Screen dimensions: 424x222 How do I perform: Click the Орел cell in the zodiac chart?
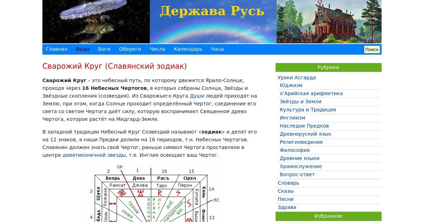190,178
